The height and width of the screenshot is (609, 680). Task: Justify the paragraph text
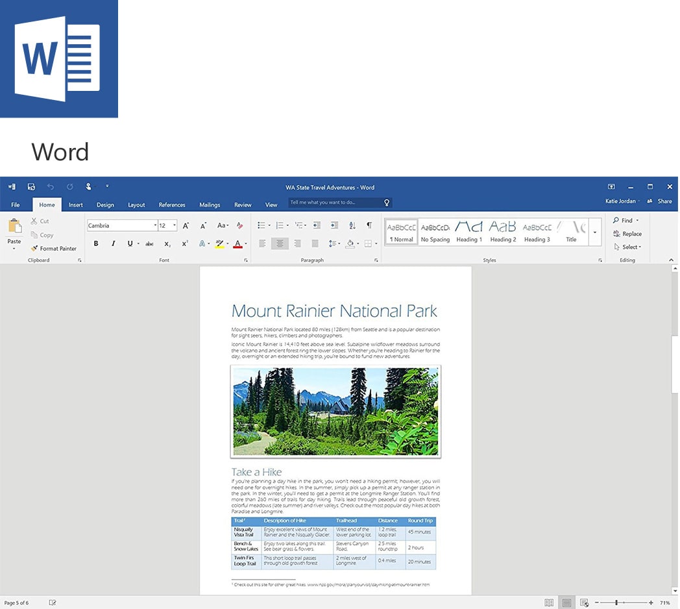[x=315, y=243]
